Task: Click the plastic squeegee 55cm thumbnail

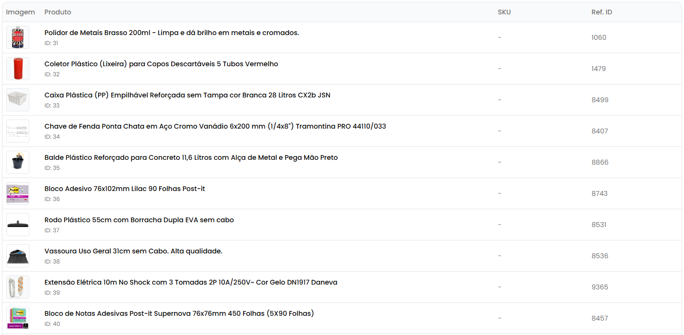Action: 18,225
